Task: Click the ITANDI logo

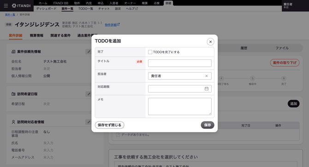Action: point(21,6)
